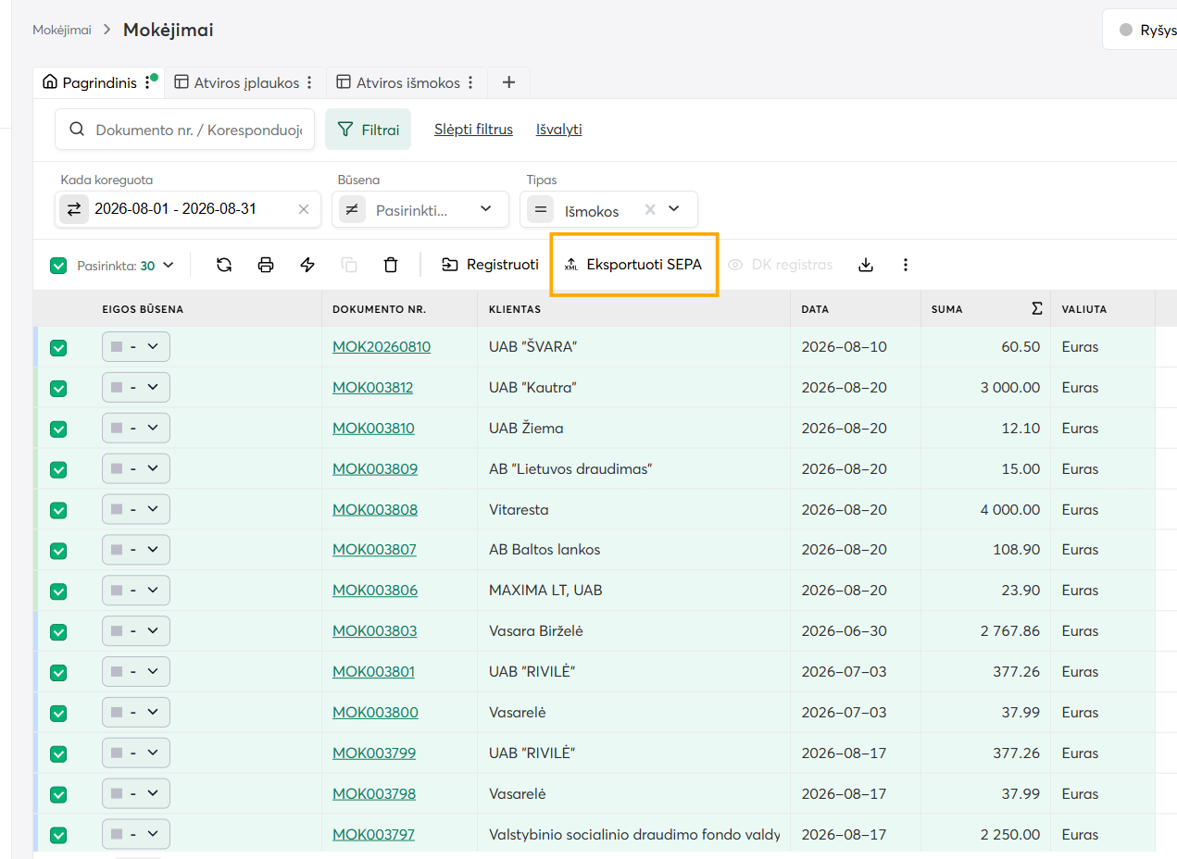The width and height of the screenshot is (1177, 859).
Task: Go to Mokėjimai breadcrumb parent link
Action: (x=62, y=30)
